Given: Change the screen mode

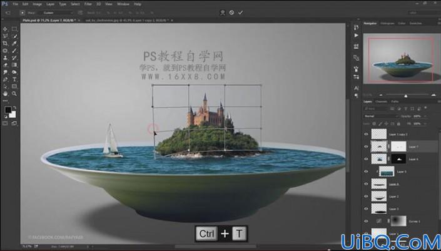Looking at the screenshot, I should 14,123.
